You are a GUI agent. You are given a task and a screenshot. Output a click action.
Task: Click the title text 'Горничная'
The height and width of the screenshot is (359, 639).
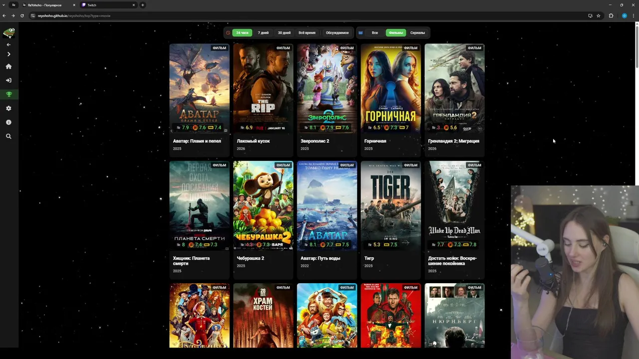[x=375, y=141]
